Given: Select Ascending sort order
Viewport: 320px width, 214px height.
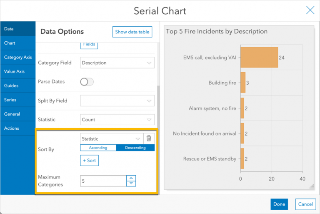Looking at the screenshot, I should [x=98, y=148].
